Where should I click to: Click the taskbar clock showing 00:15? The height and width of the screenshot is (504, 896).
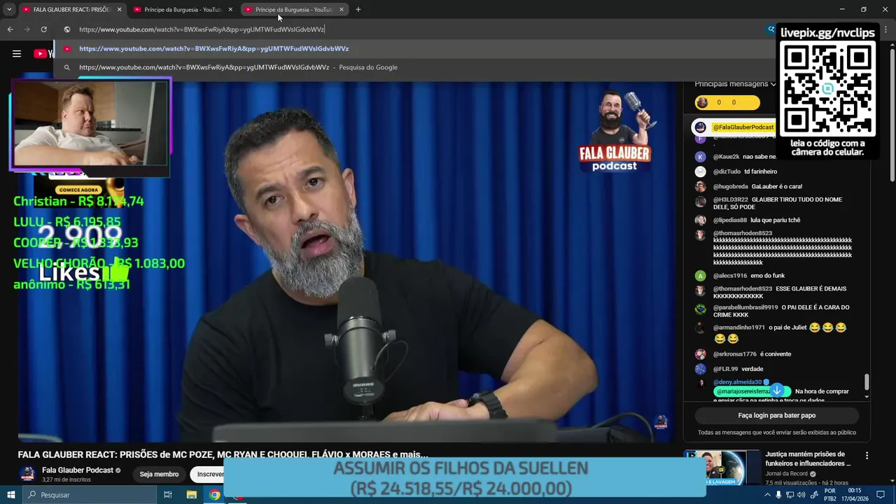[854, 495]
